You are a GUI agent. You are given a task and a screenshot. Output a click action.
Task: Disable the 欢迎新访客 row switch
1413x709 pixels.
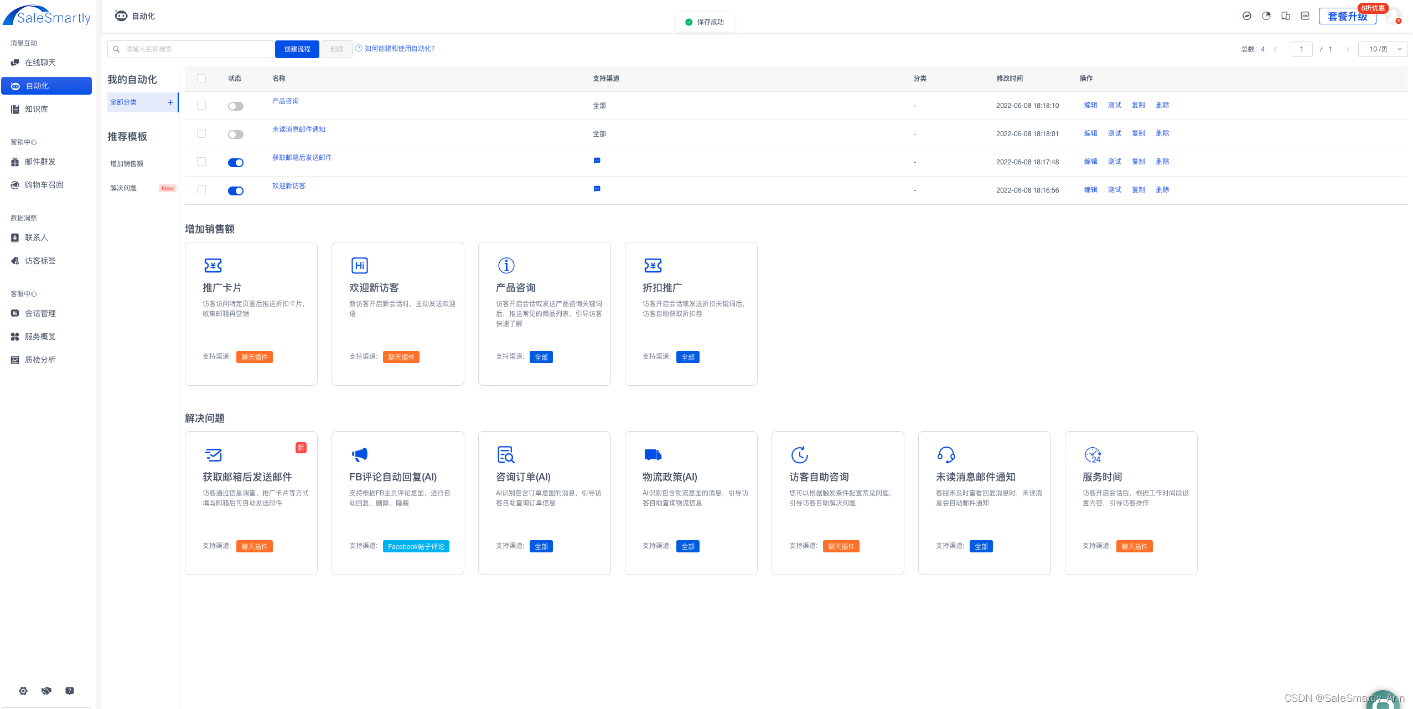(236, 191)
